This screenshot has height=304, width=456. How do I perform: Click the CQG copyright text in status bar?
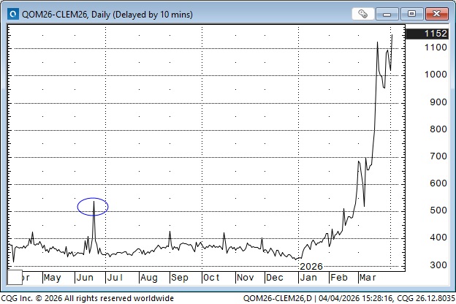[x=87, y=297]
